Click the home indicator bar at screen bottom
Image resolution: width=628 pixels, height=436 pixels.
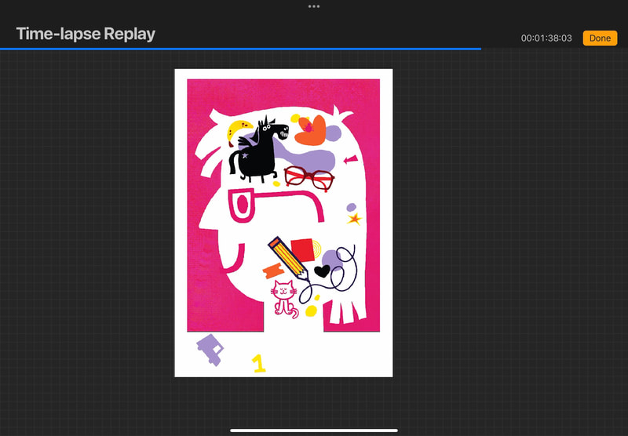[x=314, y=430]
